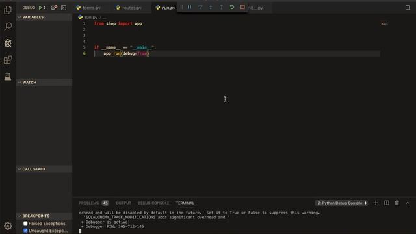The image size is (416, 234).
Task: Step over in the debug toolbar
Action: [200, 7]
